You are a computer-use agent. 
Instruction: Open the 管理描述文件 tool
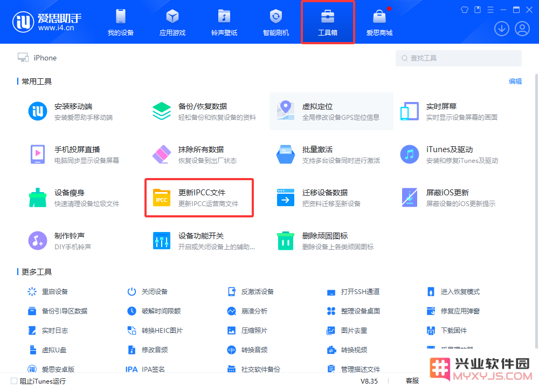tap(354, 369)
